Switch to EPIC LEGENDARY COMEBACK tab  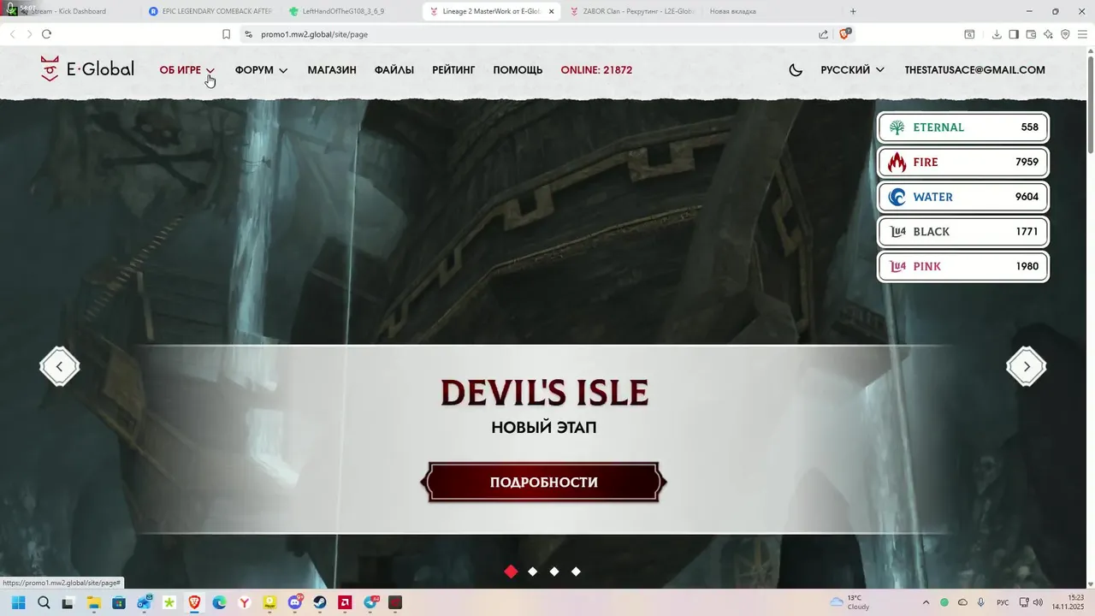(x=210, y=11)
